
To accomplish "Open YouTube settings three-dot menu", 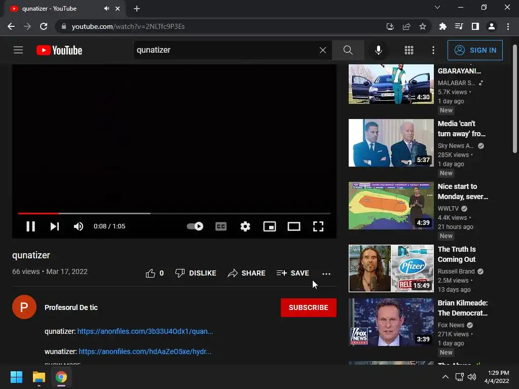I will tap(433, 50).
